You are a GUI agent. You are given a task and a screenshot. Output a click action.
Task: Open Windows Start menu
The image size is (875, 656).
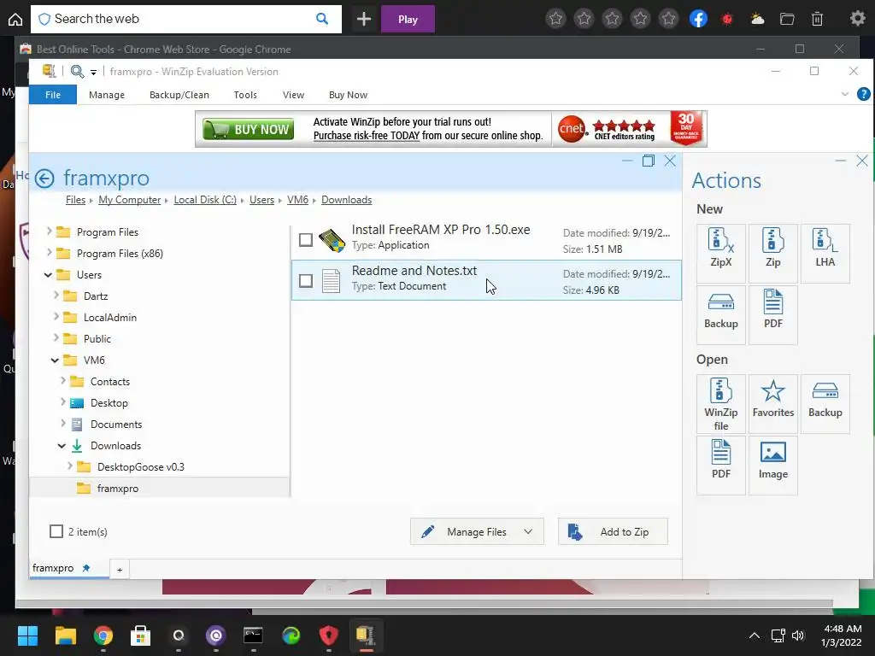pyautogui.click(x=27, y=635)
